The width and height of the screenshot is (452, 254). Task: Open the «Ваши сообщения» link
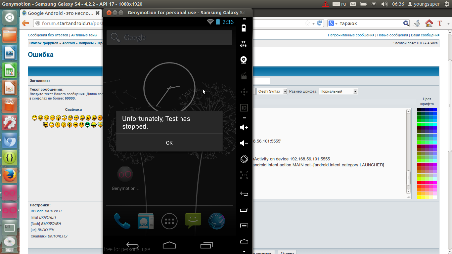[425, 35]
